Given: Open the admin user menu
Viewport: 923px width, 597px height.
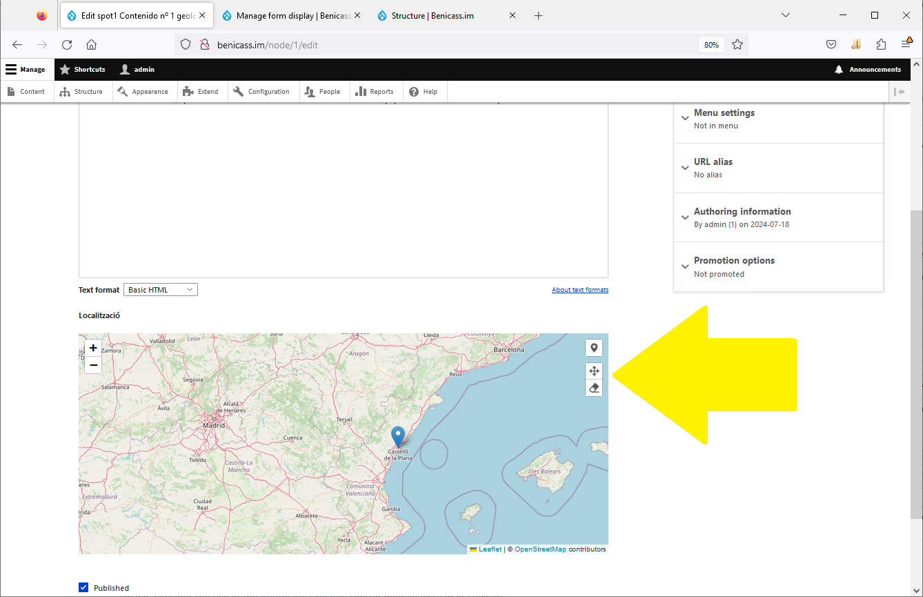Looking at the screenshot, I should pyautogui.click(x=137, y=70).
